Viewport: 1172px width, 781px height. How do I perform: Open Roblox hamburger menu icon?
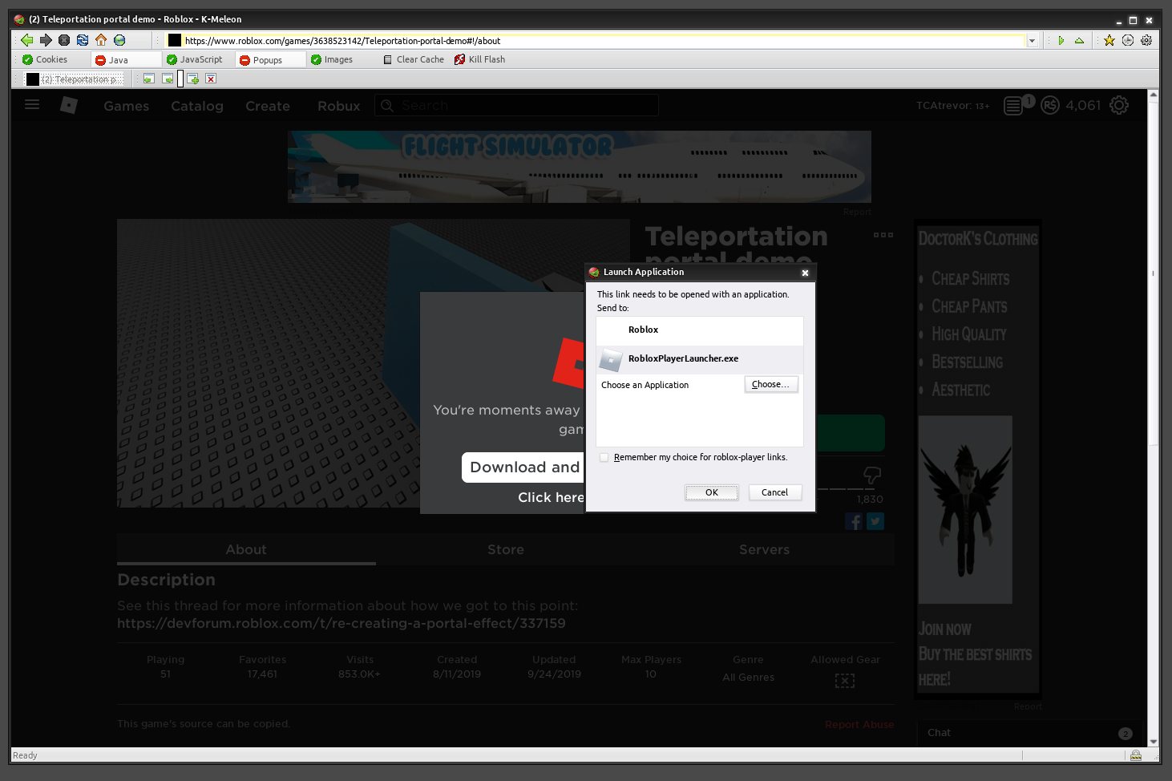coord(32,104)
